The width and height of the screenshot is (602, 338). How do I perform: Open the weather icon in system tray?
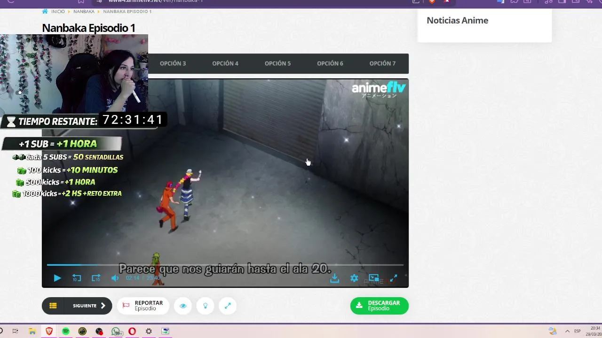[x=553, y=331]
